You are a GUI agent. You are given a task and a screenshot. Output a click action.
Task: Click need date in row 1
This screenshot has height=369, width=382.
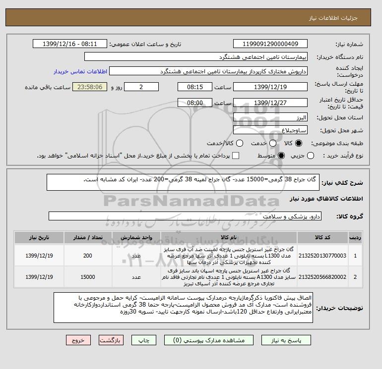[39, 256]
